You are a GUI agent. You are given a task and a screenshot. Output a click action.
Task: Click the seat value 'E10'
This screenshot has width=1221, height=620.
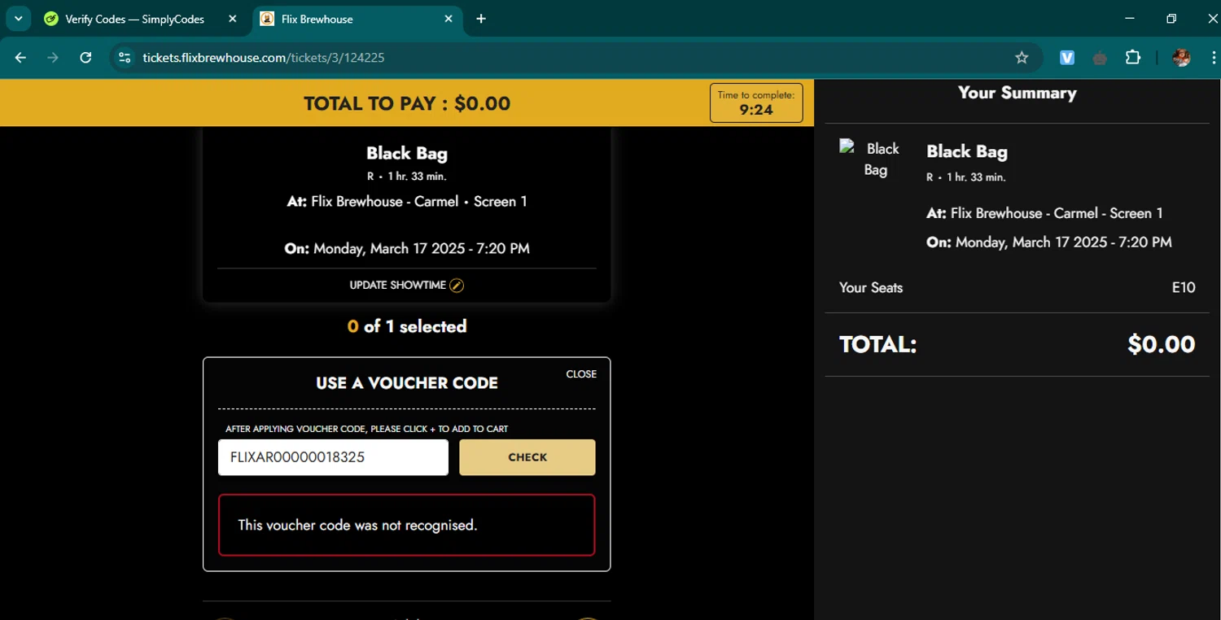(1184, 287)
